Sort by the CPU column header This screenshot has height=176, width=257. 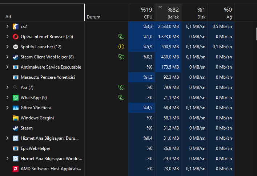(x=141, y=12)
